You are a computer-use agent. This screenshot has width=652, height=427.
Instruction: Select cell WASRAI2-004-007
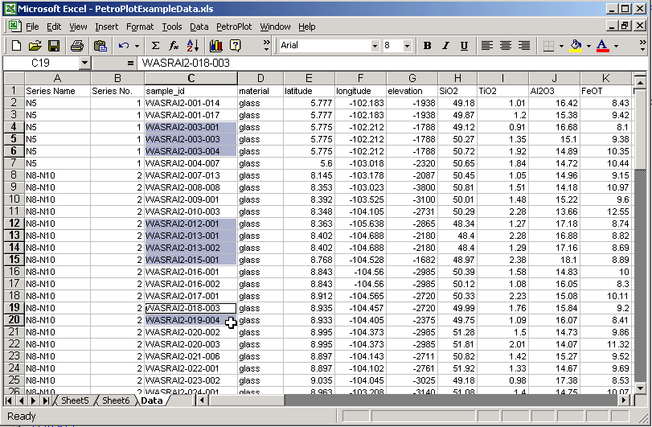(x=191, y=163)
